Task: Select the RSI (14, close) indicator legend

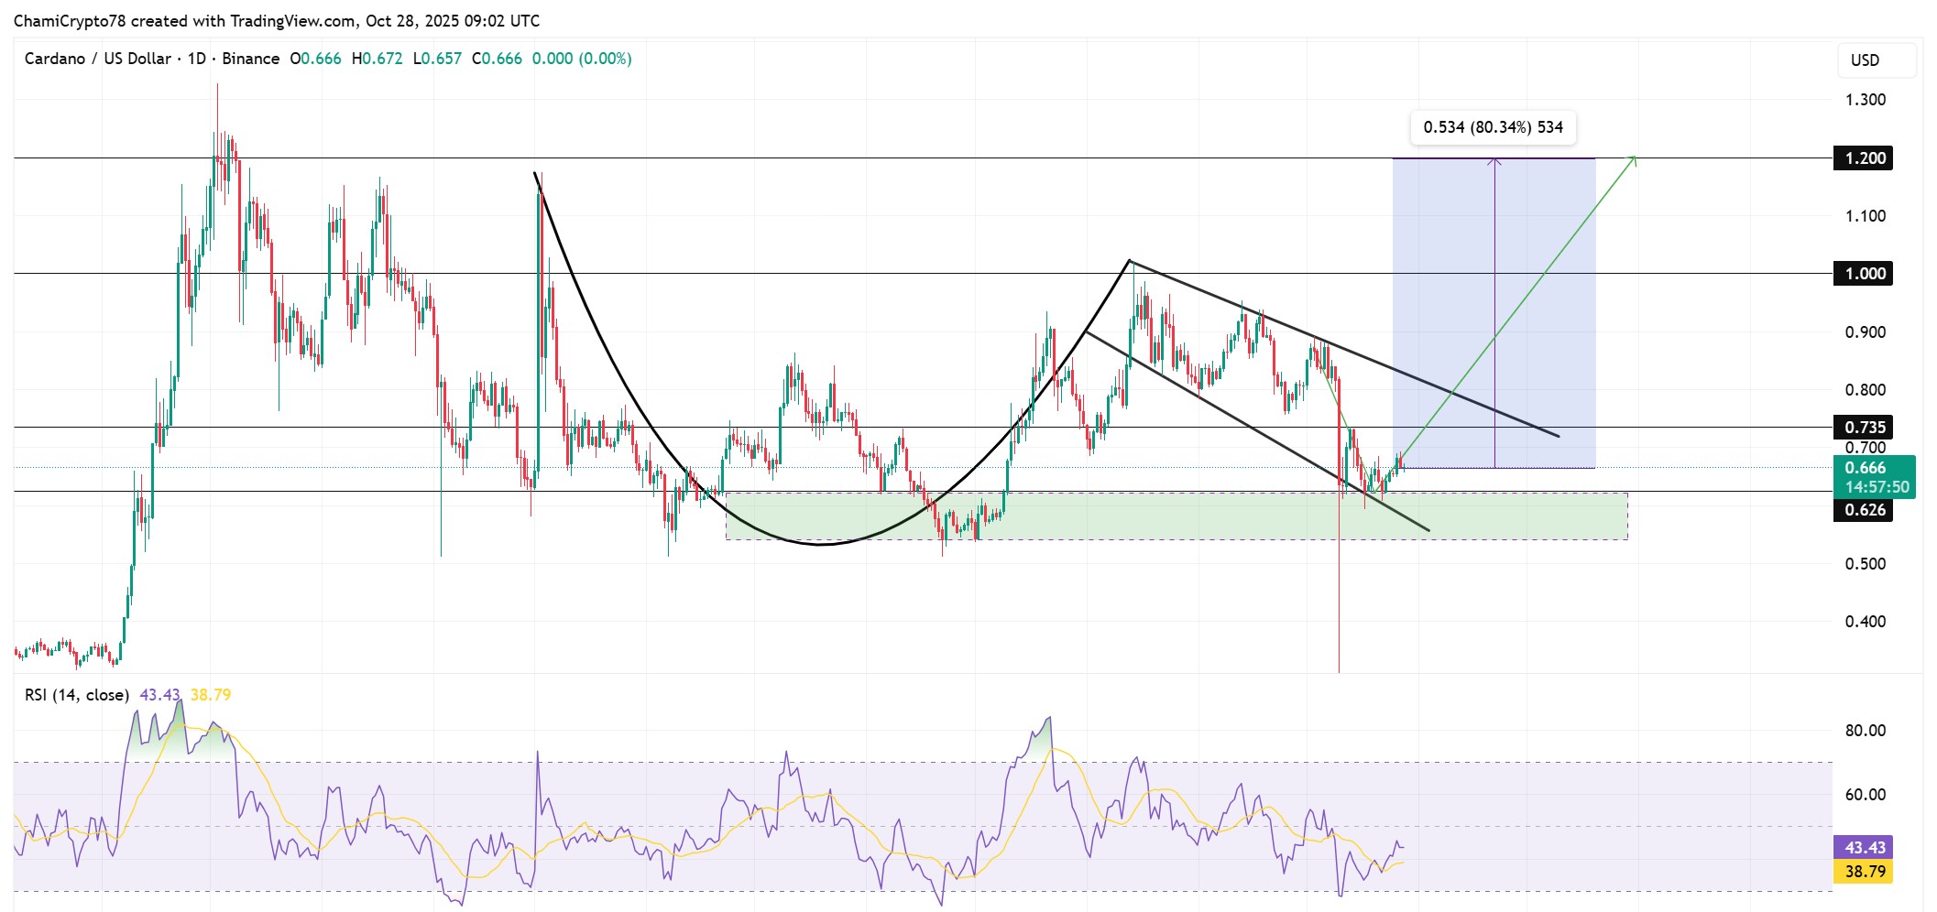Action: point(77,695)
